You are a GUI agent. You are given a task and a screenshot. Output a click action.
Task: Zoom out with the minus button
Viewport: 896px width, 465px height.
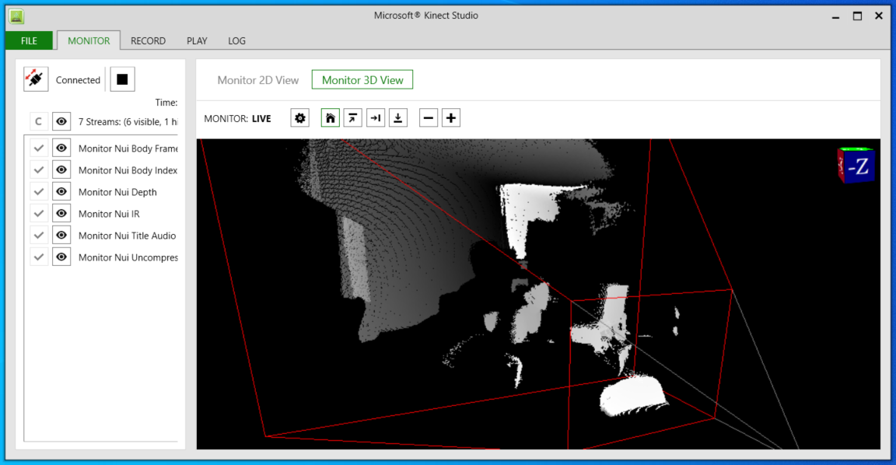coord(429,118)
